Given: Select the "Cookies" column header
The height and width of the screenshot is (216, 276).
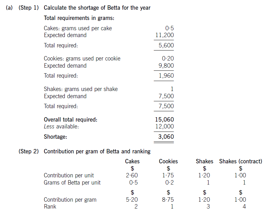Looking at the screenshot, I should click(168, 161).
